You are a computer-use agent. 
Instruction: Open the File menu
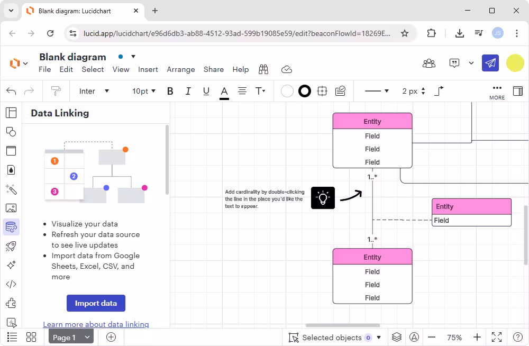pos(45,69)
